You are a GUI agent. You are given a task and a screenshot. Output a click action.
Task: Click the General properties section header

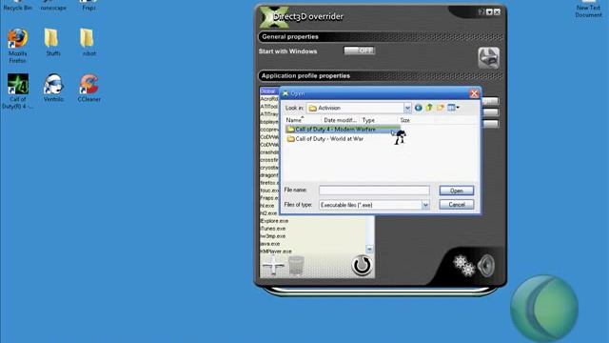[381, 37]
